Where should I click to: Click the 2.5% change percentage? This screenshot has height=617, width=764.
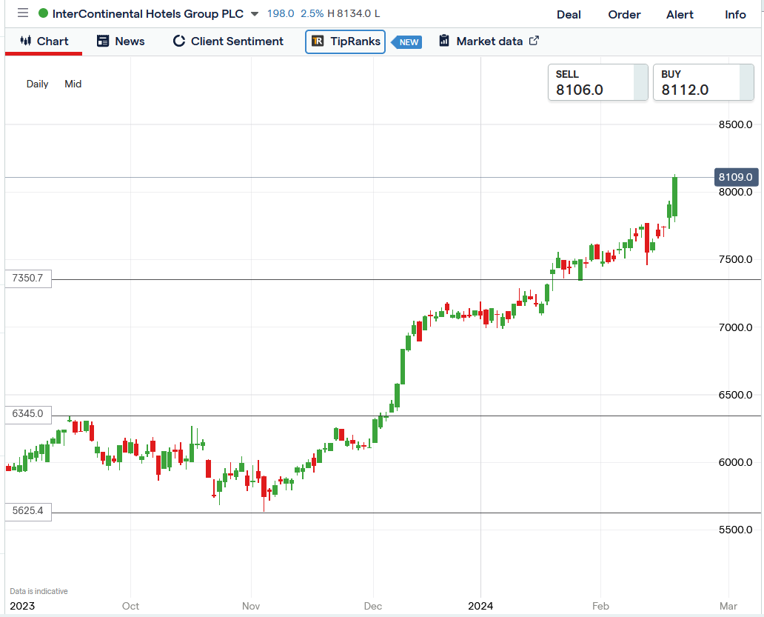[312, 13]
